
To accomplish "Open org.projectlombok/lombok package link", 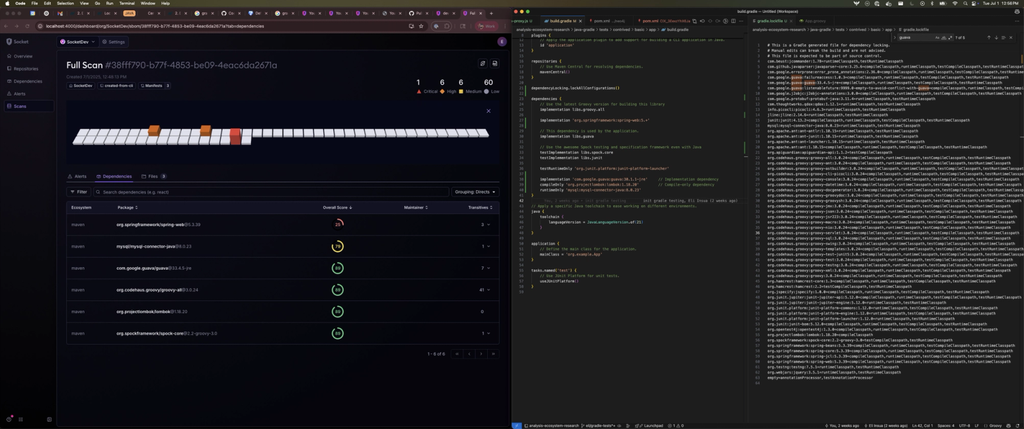I will [143, 312].
